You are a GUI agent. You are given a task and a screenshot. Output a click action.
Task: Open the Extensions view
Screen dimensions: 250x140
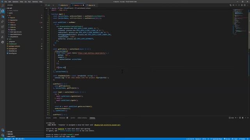[x=3, y=27]
